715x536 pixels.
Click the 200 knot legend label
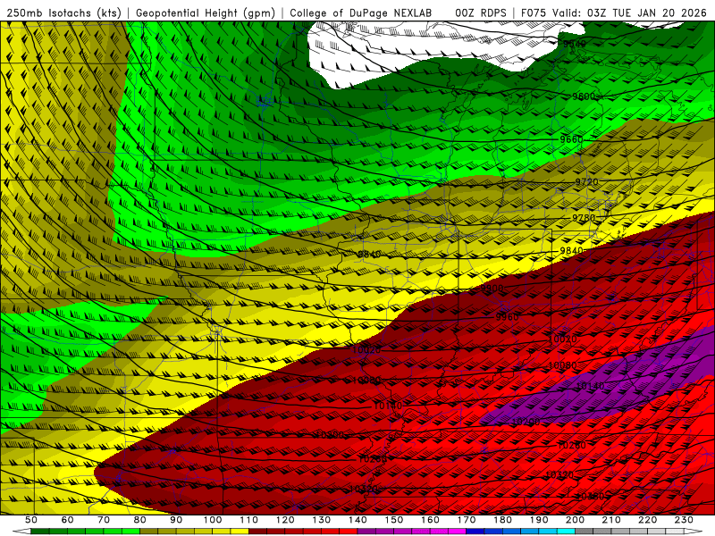(576, 520)
